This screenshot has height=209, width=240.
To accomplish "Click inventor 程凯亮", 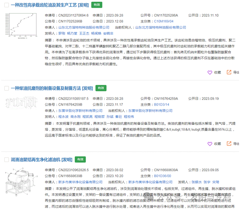I will 88,117.
